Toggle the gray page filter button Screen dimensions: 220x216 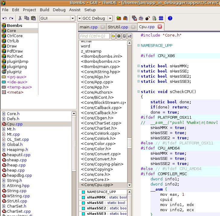click(x=124, y=36)
